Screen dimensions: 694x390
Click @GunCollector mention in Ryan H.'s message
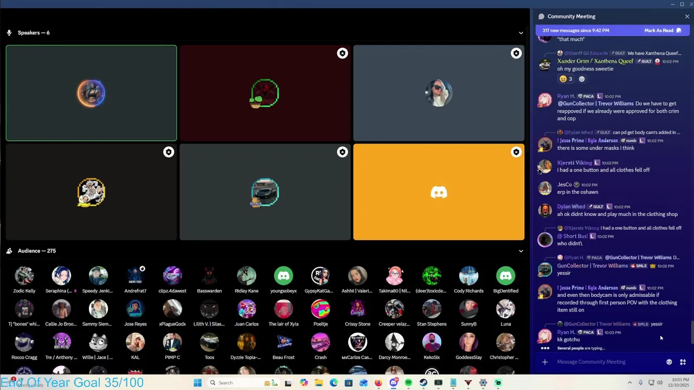(x=595, y=103)
